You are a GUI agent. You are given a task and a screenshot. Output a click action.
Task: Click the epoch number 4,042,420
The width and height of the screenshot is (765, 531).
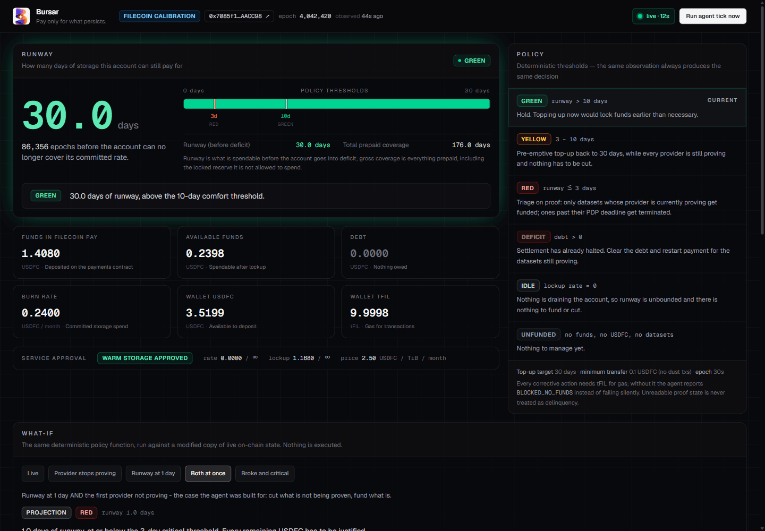pyautogui.click(x=315, y=16)
